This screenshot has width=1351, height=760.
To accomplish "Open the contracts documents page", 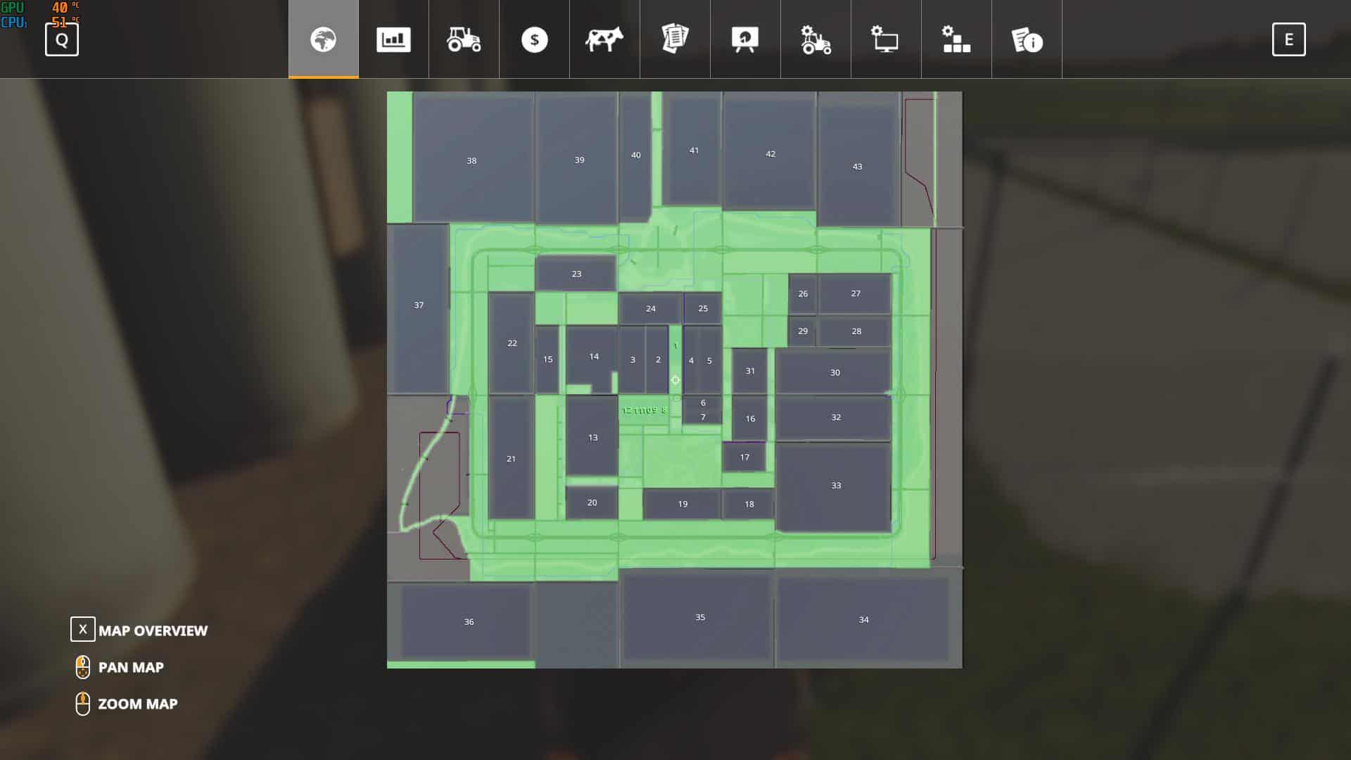I will pos(675,39).
